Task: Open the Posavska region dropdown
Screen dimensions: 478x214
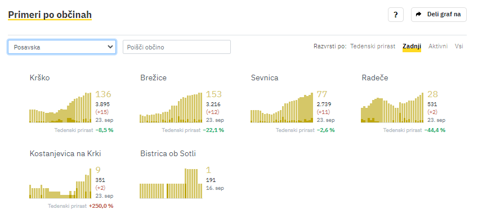Action: pyautogui.click(x=62, y=47)
